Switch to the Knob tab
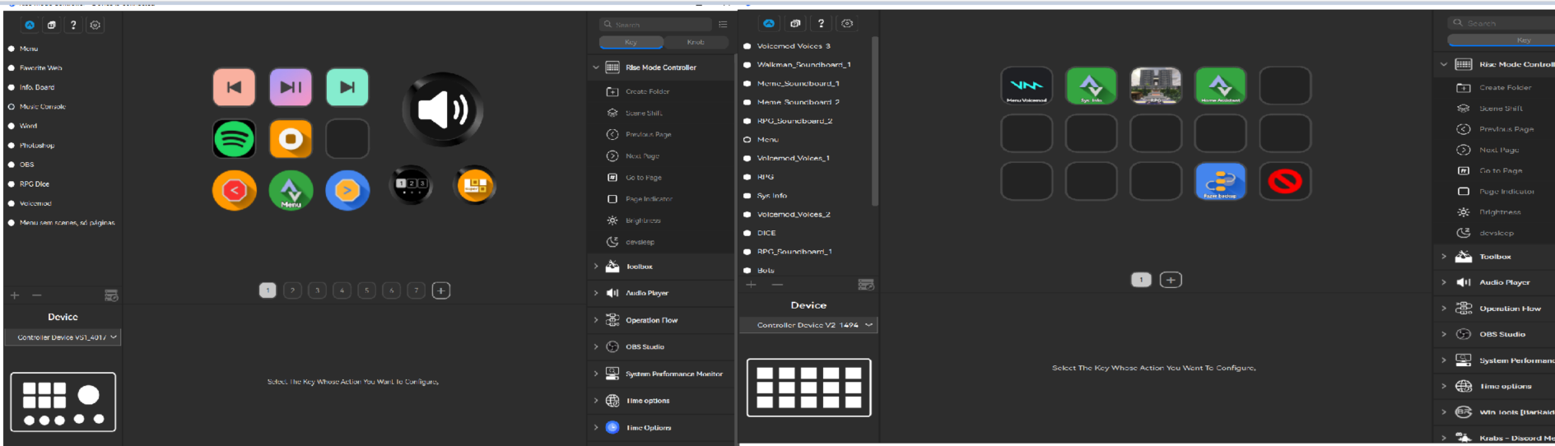Image resolution: width=1555 pixels, height=446 pixels. [696, 42]
